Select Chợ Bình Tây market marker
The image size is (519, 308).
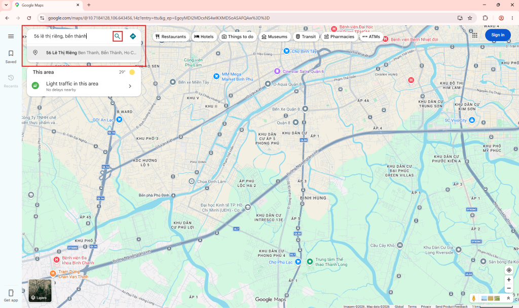(x=287, y=51)
